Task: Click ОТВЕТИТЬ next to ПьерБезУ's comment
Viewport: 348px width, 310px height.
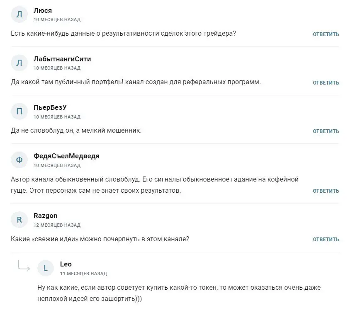Action: coord(326,131)
